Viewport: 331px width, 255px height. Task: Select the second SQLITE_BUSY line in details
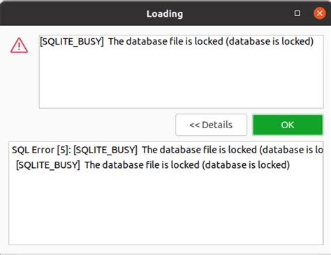pos(153,165)
